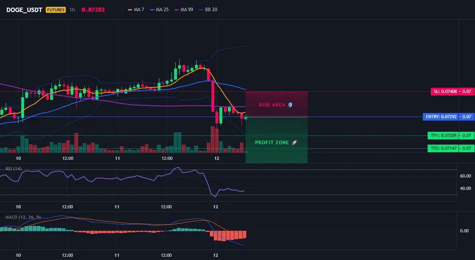Click the MACD (12, 26, 9) indicator label
Screen dimensions: 475x260
23,217
